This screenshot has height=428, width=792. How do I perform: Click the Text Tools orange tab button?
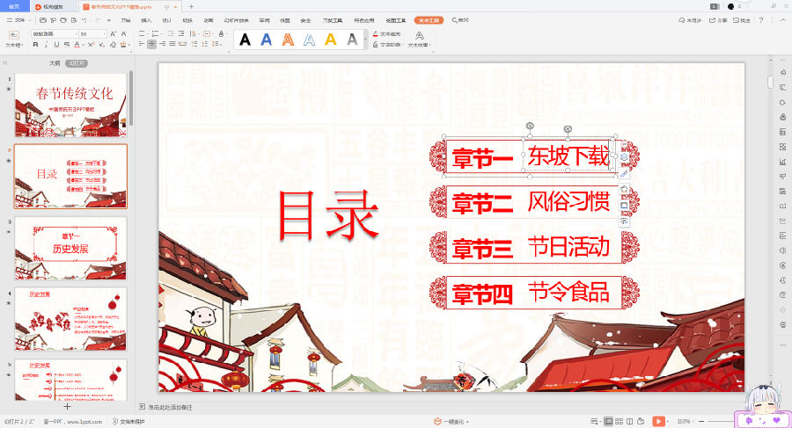click(x=429, y=20)
